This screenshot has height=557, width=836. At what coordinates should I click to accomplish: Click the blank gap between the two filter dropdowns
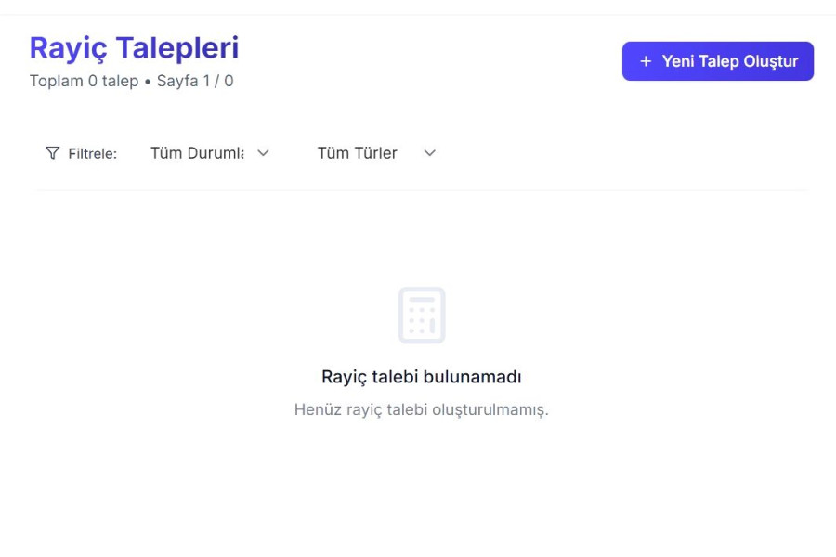[x=295, y=153]
